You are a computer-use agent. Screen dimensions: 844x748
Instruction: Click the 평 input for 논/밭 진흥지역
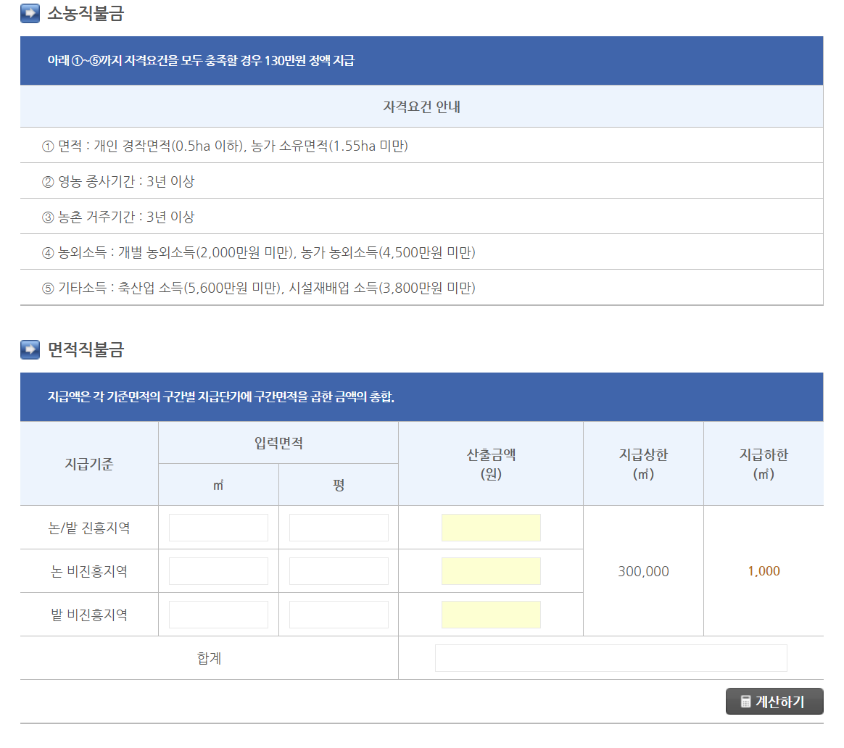(338, 527)
